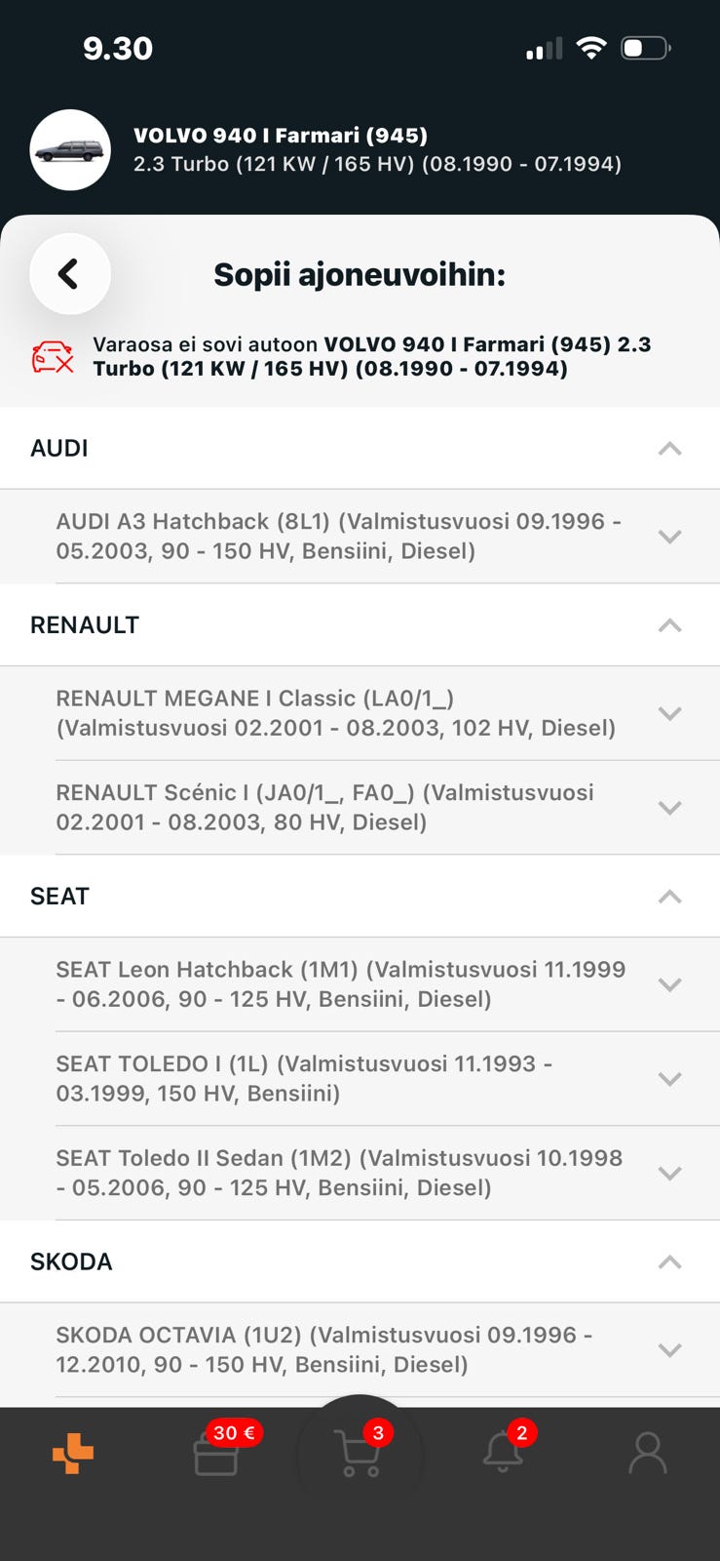Open the home tab with orange logo
Image resolution: width=720 pixels, height=1561 pixels.
pyautogui.click(x=73, y=1454)
